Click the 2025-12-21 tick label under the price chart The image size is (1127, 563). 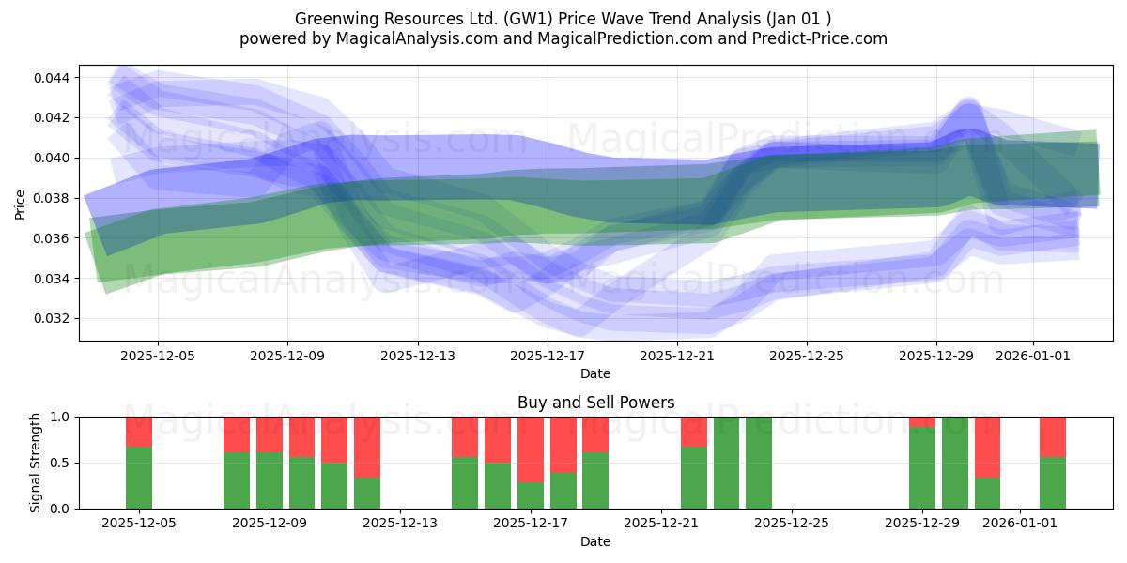(677, 356)
